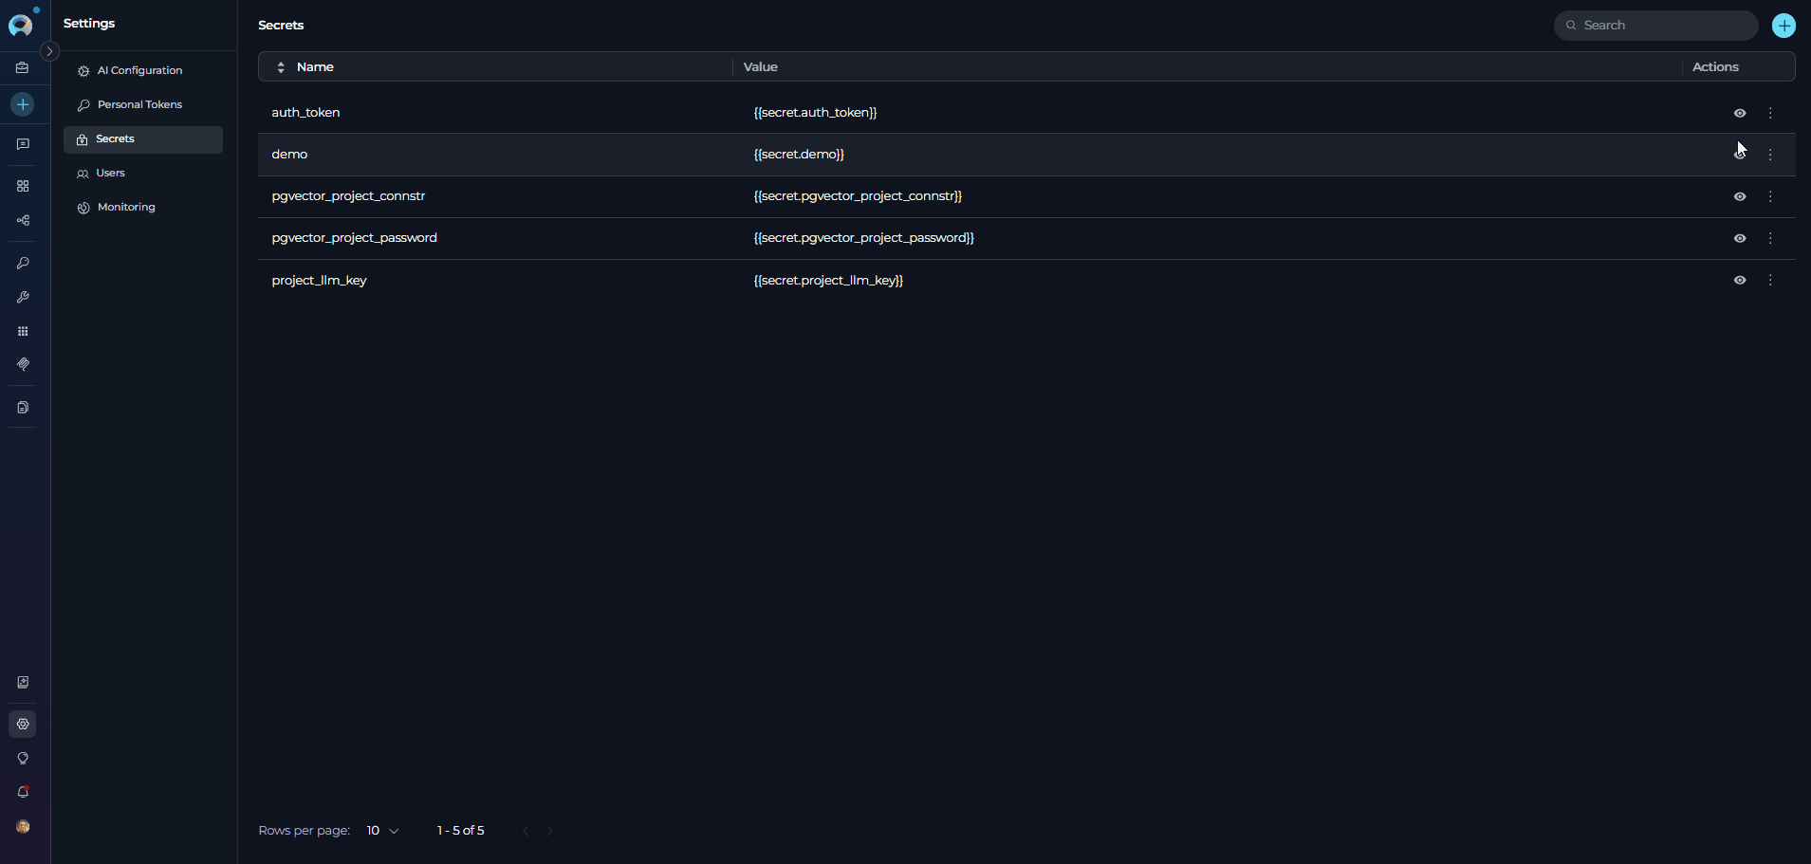Click the round plus icon in left sidebar

(23, 104)
